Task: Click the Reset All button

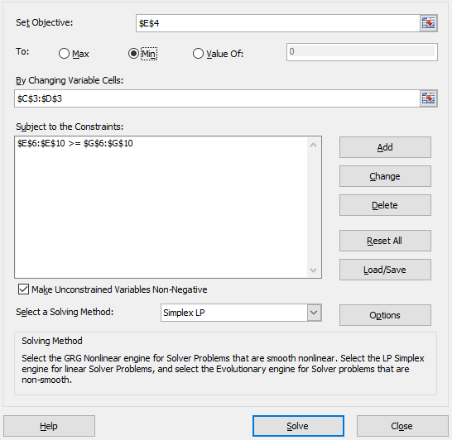Action: (385, 241)
